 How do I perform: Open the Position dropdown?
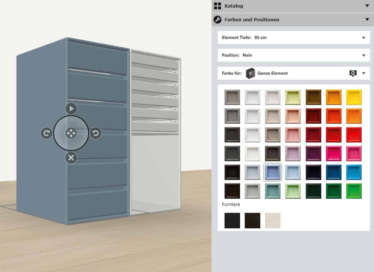click(x=364, y=55)
